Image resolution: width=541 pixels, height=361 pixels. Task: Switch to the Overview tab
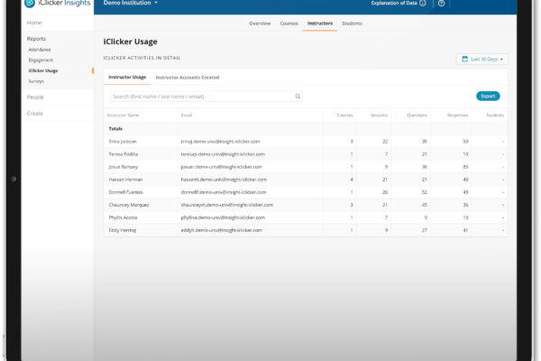260,23
